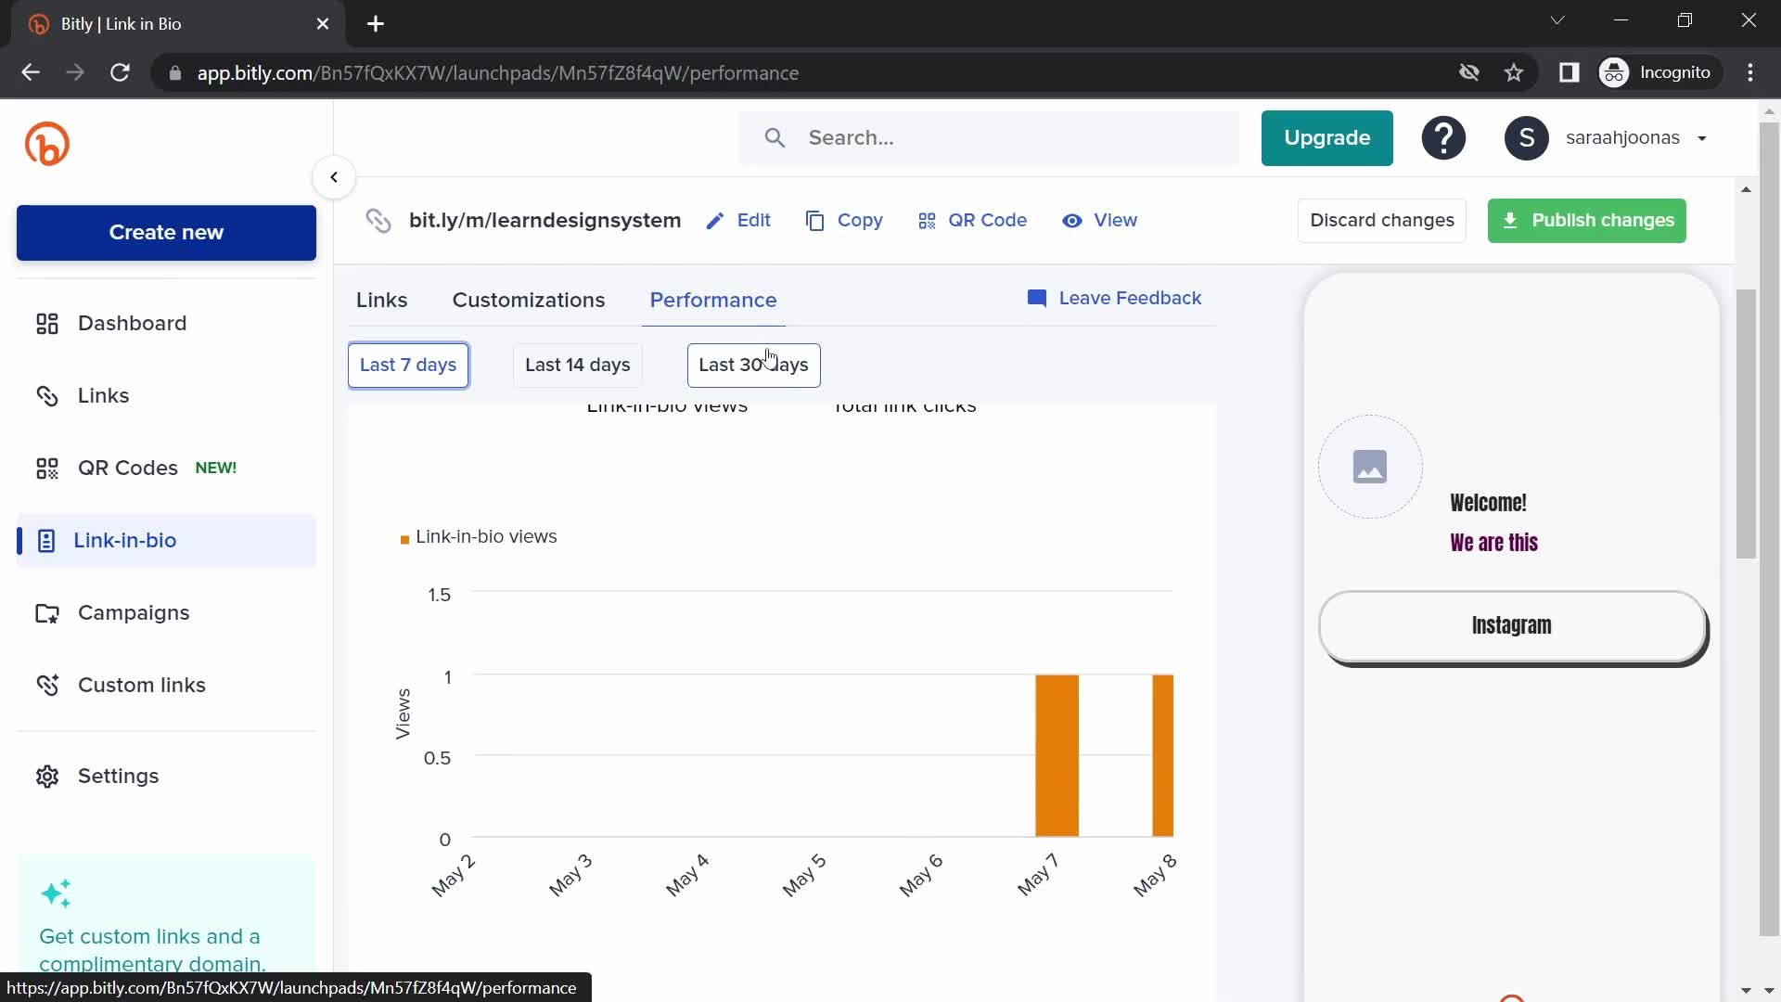Click third-party cookies blocked eye icon

tap(1468, 72)
